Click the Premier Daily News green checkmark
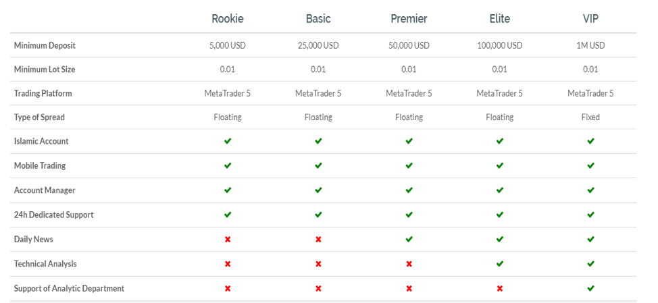This screenshot has height=303, width=658. 409,240
